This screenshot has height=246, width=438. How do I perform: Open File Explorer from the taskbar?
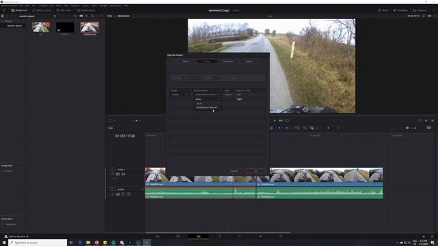[x=88, y=243]
